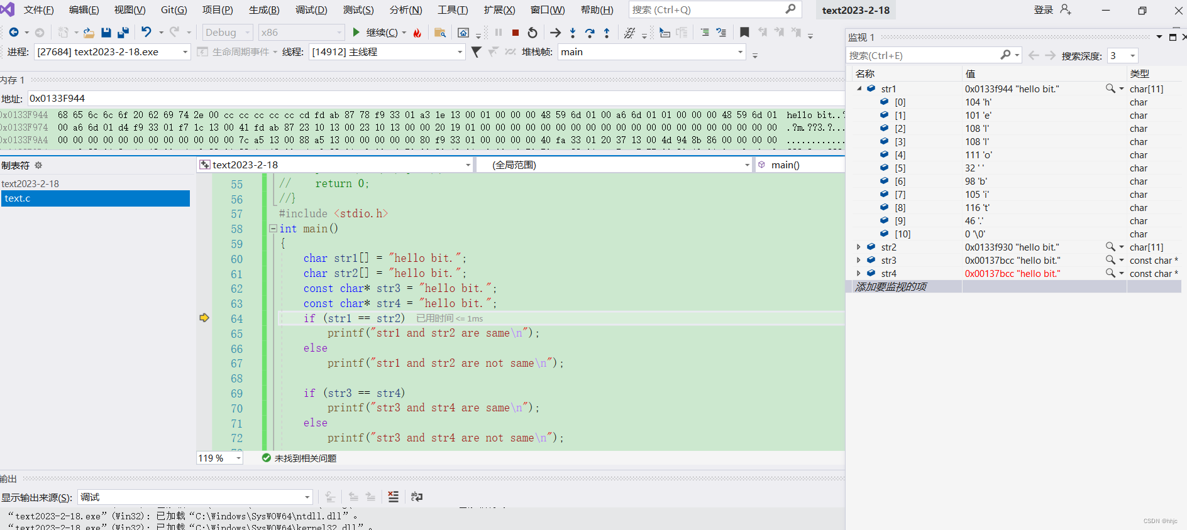Click the 继续(C) continue button label
Image resolution: width=1187 pixels, height=530 pixels.
pyautogui.click(x=382, y=33)
